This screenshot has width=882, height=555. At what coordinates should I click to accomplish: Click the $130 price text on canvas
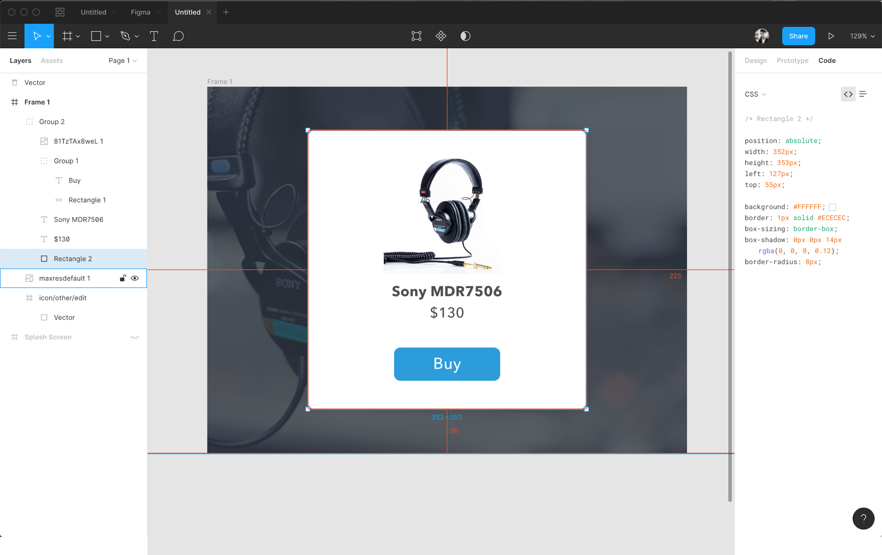(x=447, y=313)
